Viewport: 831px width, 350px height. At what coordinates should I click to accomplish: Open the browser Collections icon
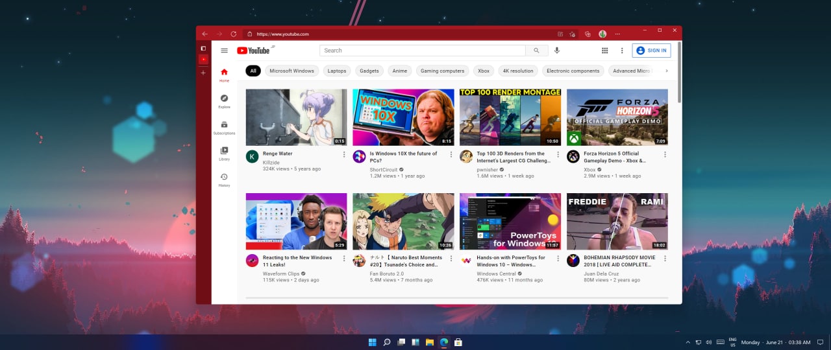coord(588,34)
